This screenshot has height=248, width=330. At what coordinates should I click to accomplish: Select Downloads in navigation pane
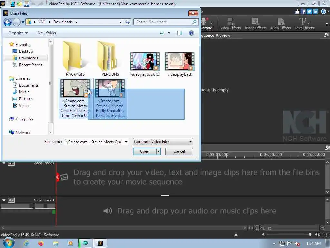click(28, 58)
